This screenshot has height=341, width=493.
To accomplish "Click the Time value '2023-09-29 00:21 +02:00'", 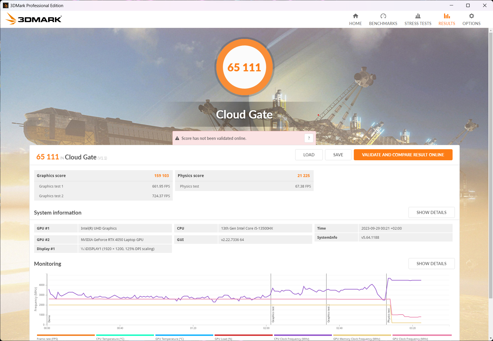I will (381, 228).
